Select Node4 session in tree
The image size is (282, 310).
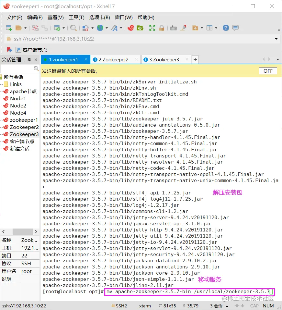coord(18,113)
